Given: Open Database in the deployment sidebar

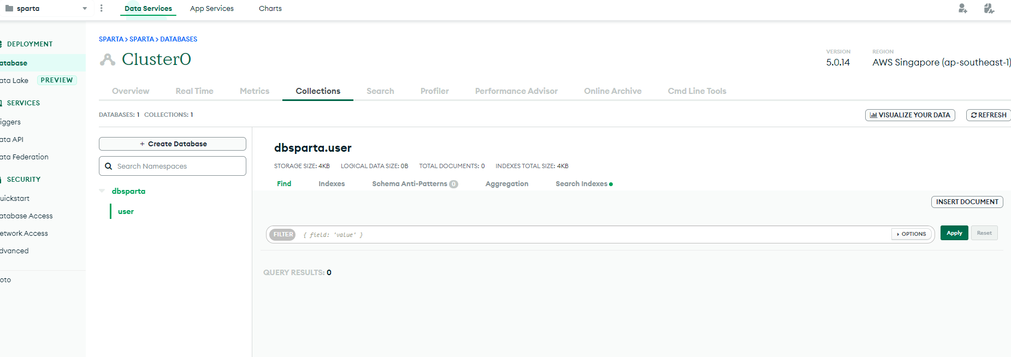Looking at the screenshot, I should (43, 63).
